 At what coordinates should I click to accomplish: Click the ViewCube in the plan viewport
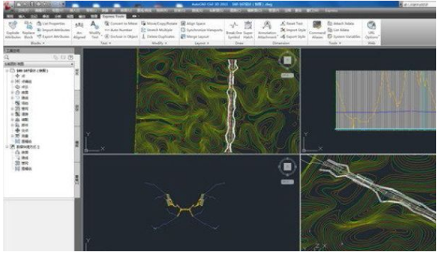[x=287, y=60]
